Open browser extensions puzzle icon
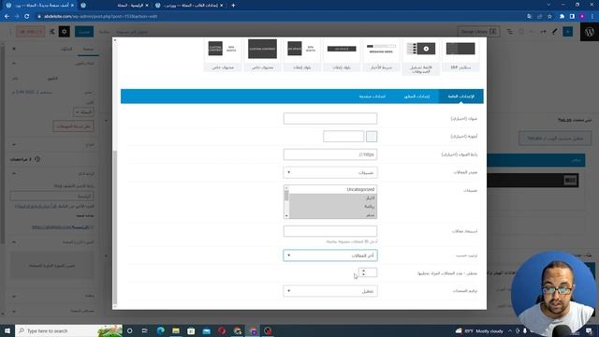This screenshot has height=337, width=599. (562, 17)
